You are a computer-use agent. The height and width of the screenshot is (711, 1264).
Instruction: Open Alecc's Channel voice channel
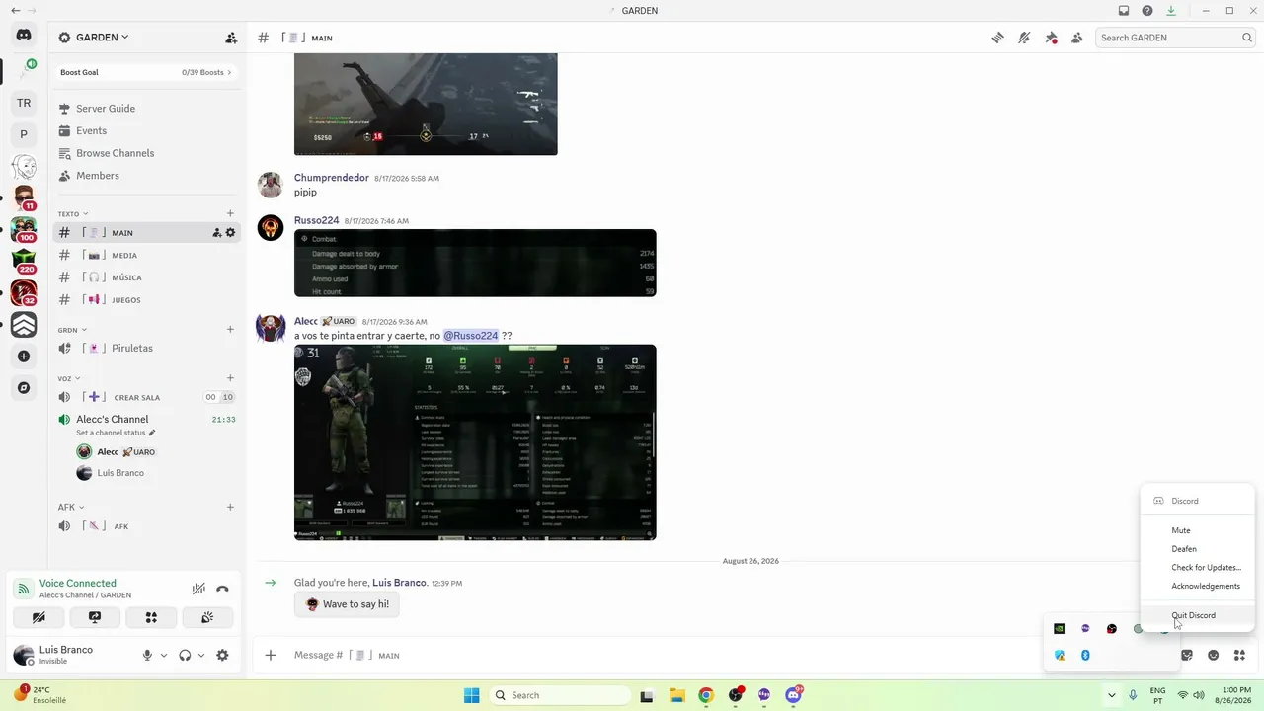click(146, 420)
